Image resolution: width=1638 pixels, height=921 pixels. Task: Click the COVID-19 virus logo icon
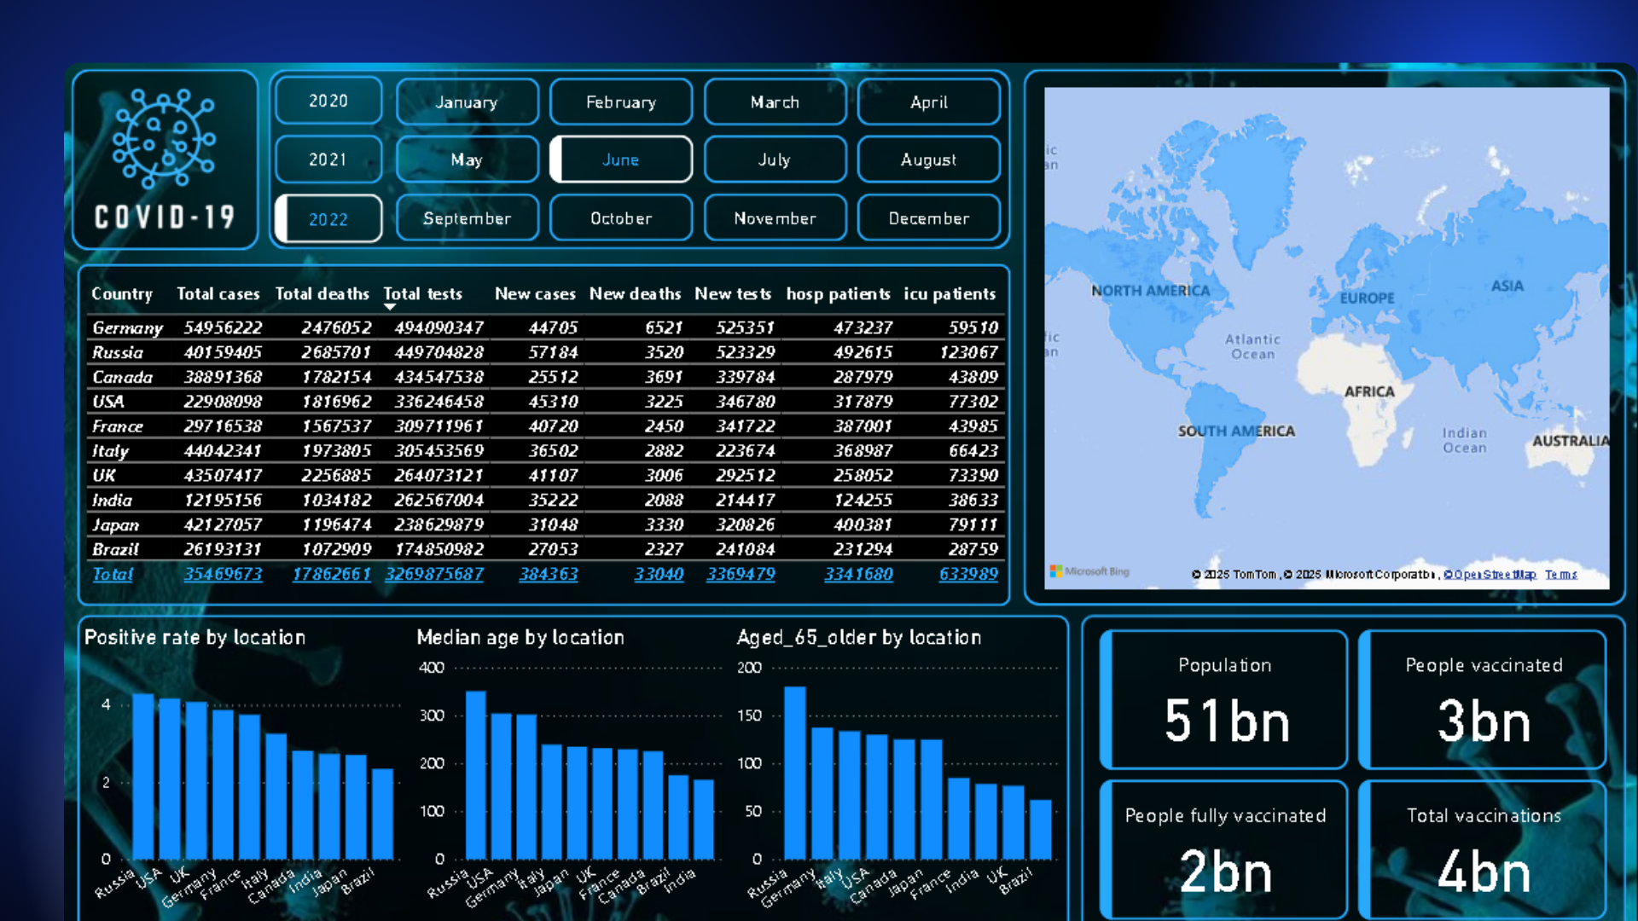click(164, 138)
